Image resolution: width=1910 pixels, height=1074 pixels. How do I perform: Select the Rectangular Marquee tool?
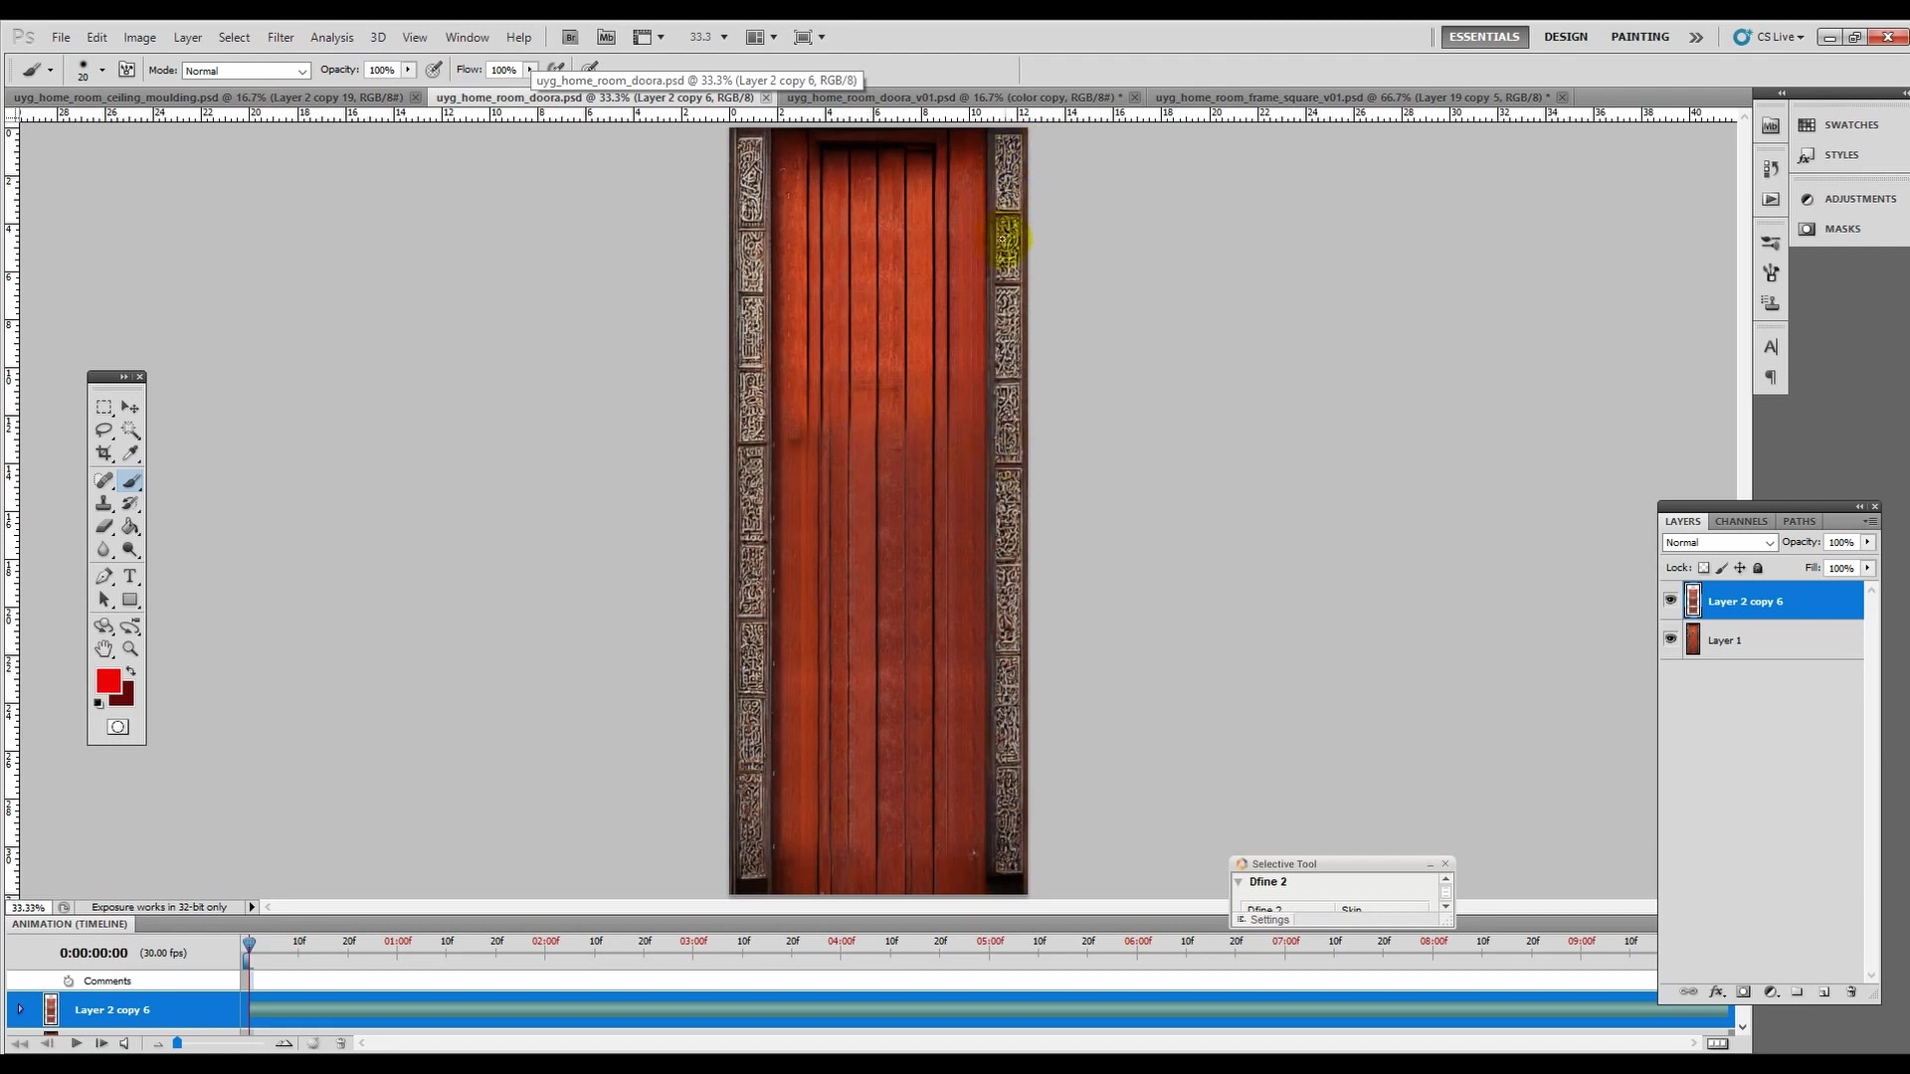click(x=103, y=407)
